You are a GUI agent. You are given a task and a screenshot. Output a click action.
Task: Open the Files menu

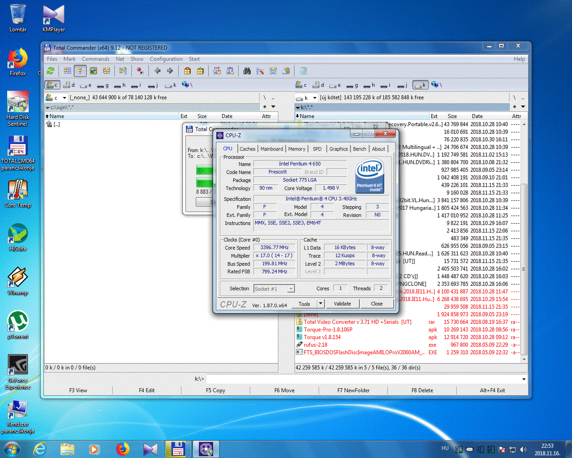coord(52,59)
